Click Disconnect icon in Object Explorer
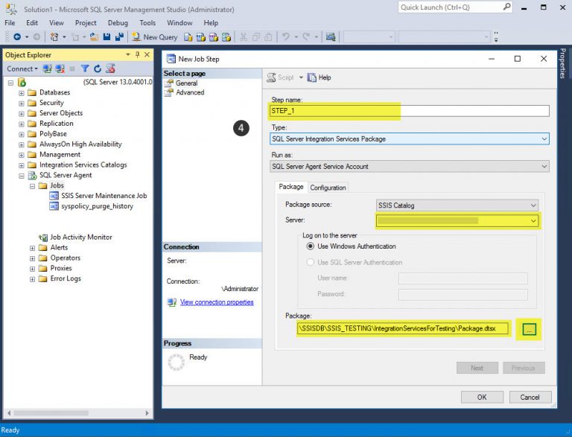 60,68
